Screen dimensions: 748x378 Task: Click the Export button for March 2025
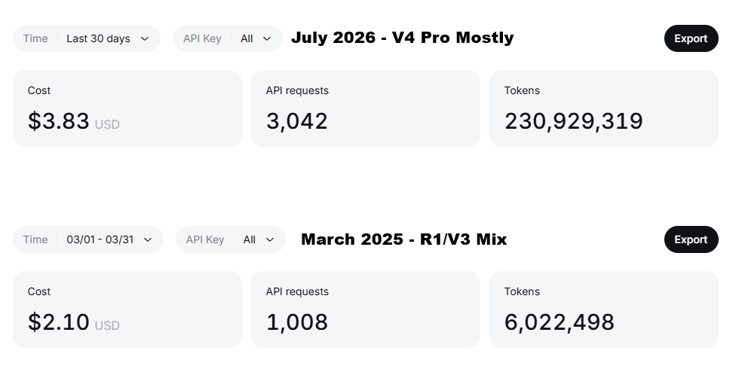pos(691,239)
